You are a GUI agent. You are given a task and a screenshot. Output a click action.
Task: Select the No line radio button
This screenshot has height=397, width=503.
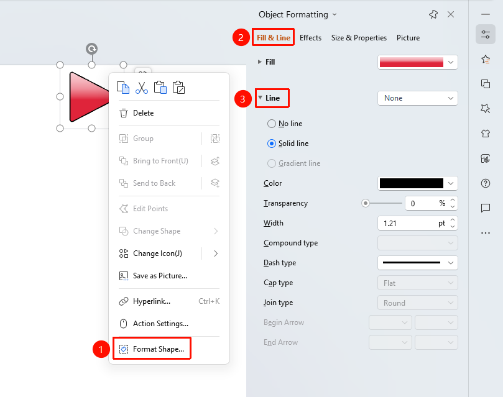pos(271,124)
